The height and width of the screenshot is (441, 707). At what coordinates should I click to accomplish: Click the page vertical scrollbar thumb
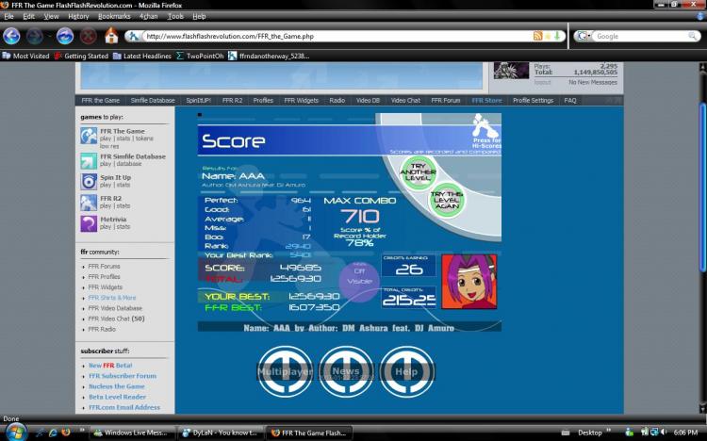702,188
